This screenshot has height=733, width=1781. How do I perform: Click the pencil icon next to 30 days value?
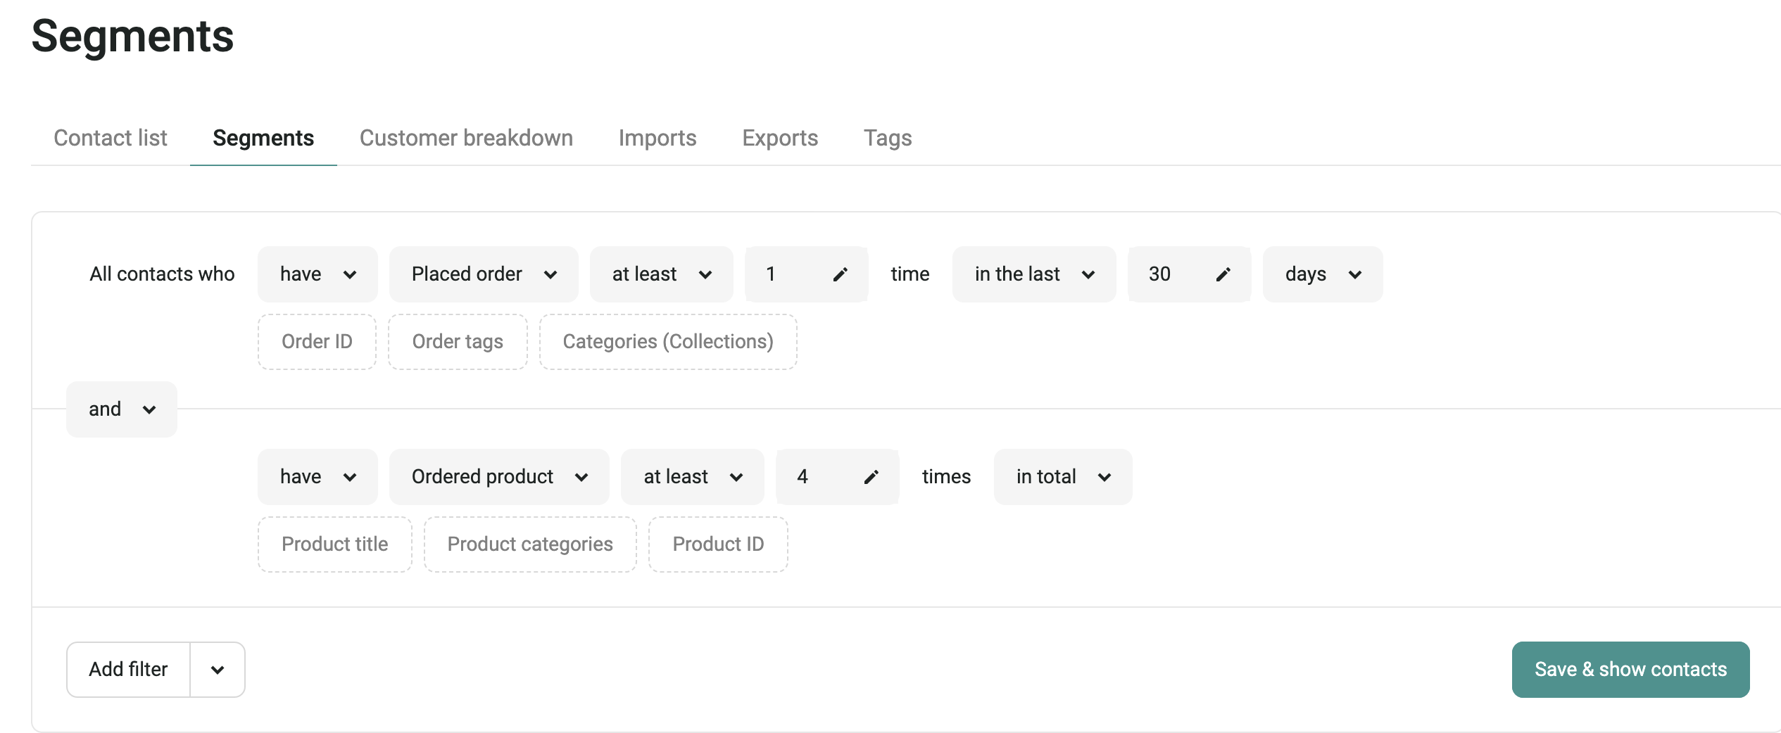(x=1223, y=274)
